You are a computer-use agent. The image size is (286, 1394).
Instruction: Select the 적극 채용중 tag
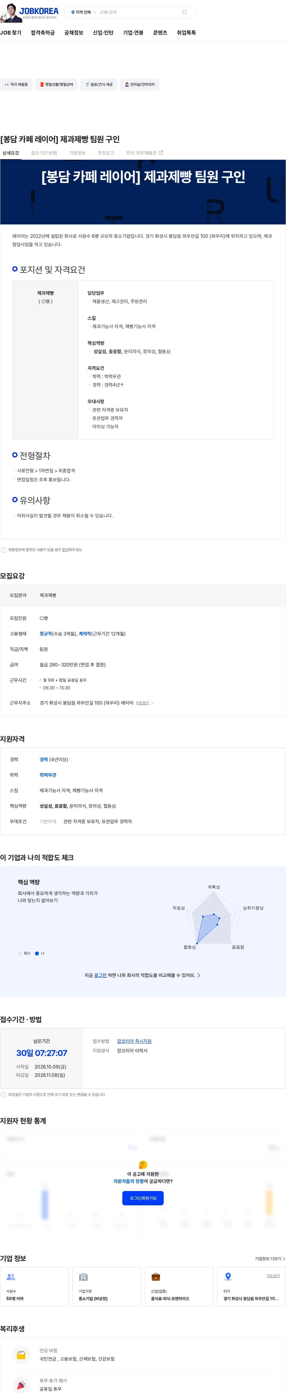click(x=16, y=84)
